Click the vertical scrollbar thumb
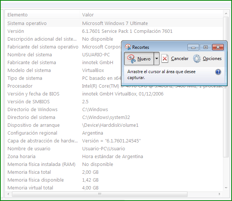The width and height of the screenshot is (232, 201). pos(226,87)
